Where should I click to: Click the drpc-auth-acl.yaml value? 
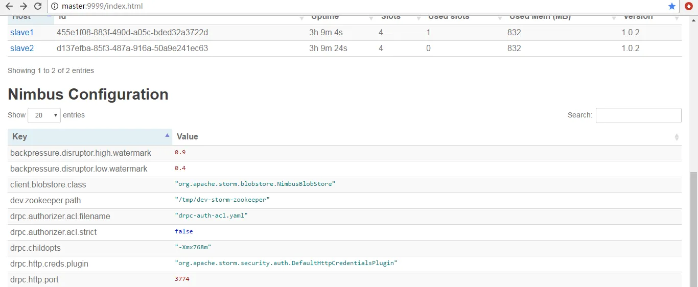click(211, 216)
